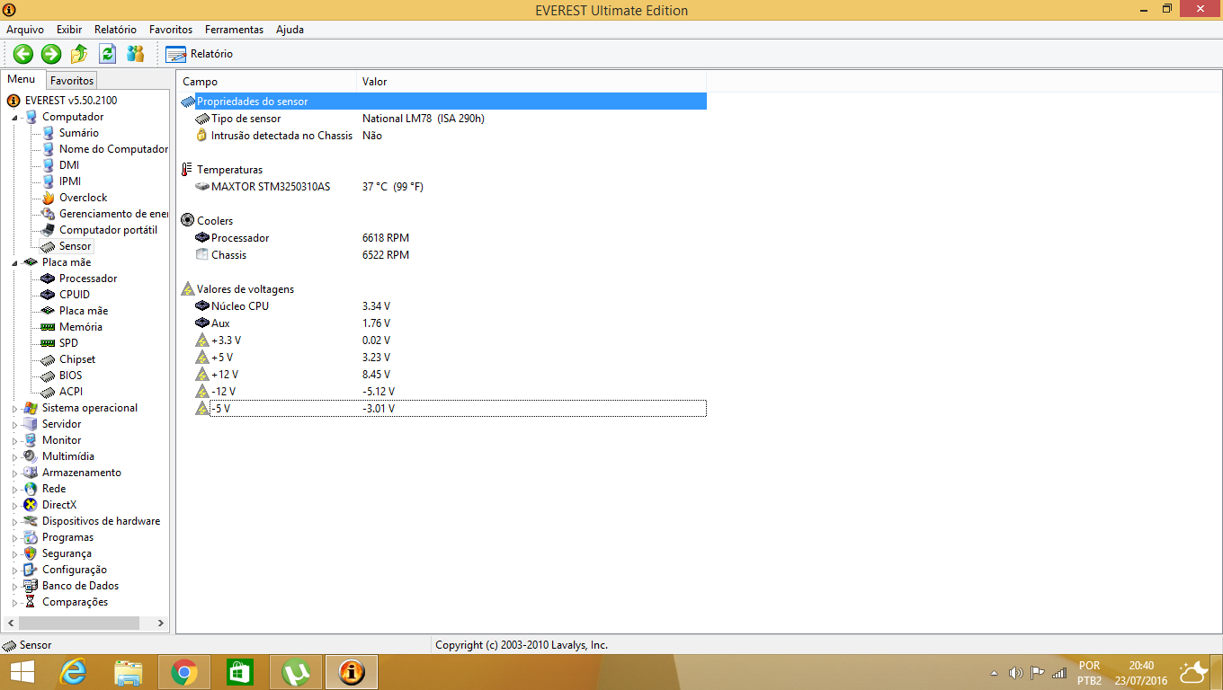Switch to the Favoritos tab in sidebar
Image resolution: width=1223 pixels, height=690 pixels.
click(72, 80)
